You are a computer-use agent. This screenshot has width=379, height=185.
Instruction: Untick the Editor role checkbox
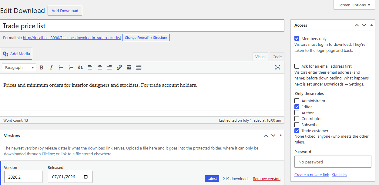[297, 107]
